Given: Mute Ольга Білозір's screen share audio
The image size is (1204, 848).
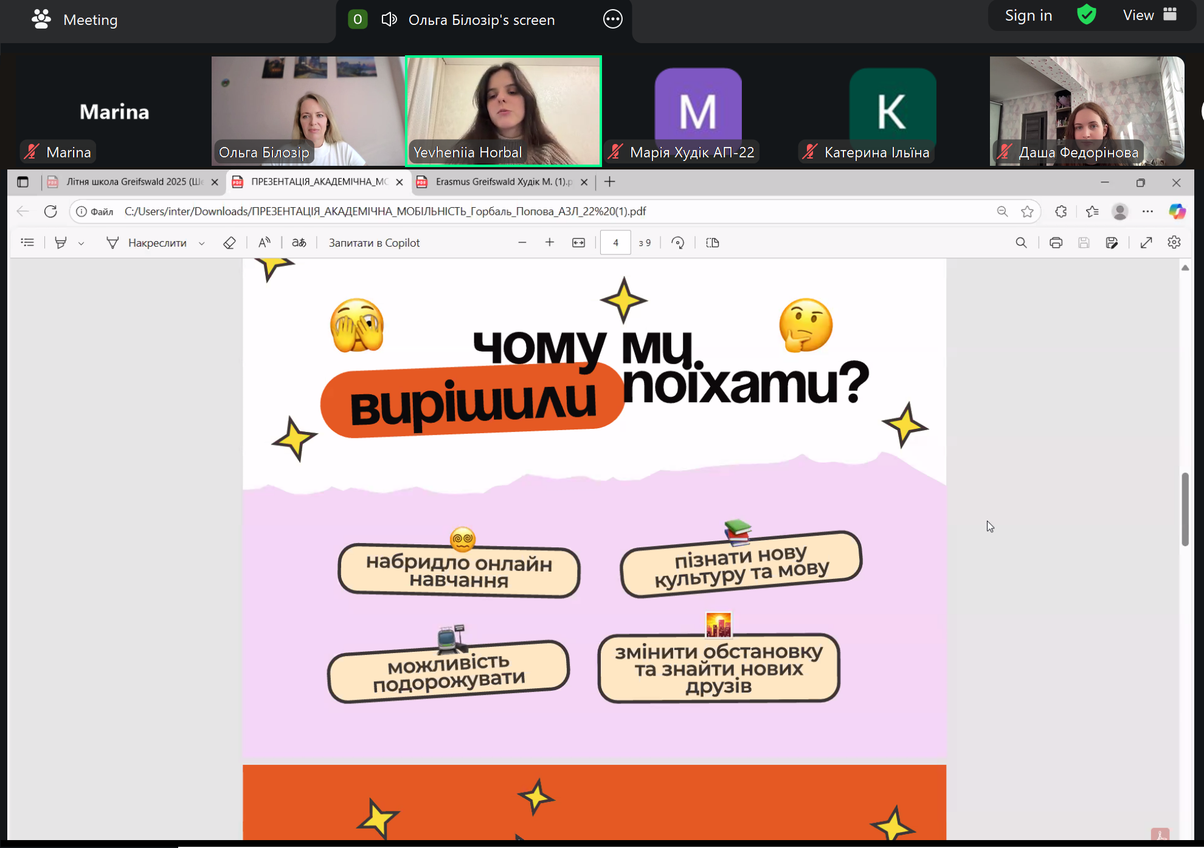Looking at the screenshot, I should pos(389,19).
